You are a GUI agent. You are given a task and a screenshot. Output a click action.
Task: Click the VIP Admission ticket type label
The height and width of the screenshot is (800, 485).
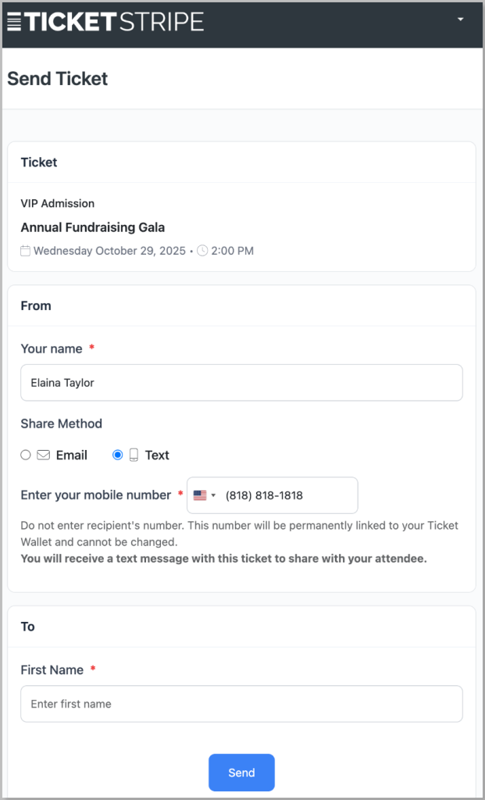click(58, 203)
